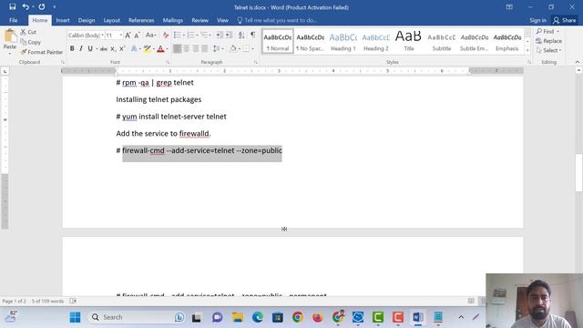Screen dimensions: 583x328
Task: Switch to the References tab
Action: coord(141,20)
